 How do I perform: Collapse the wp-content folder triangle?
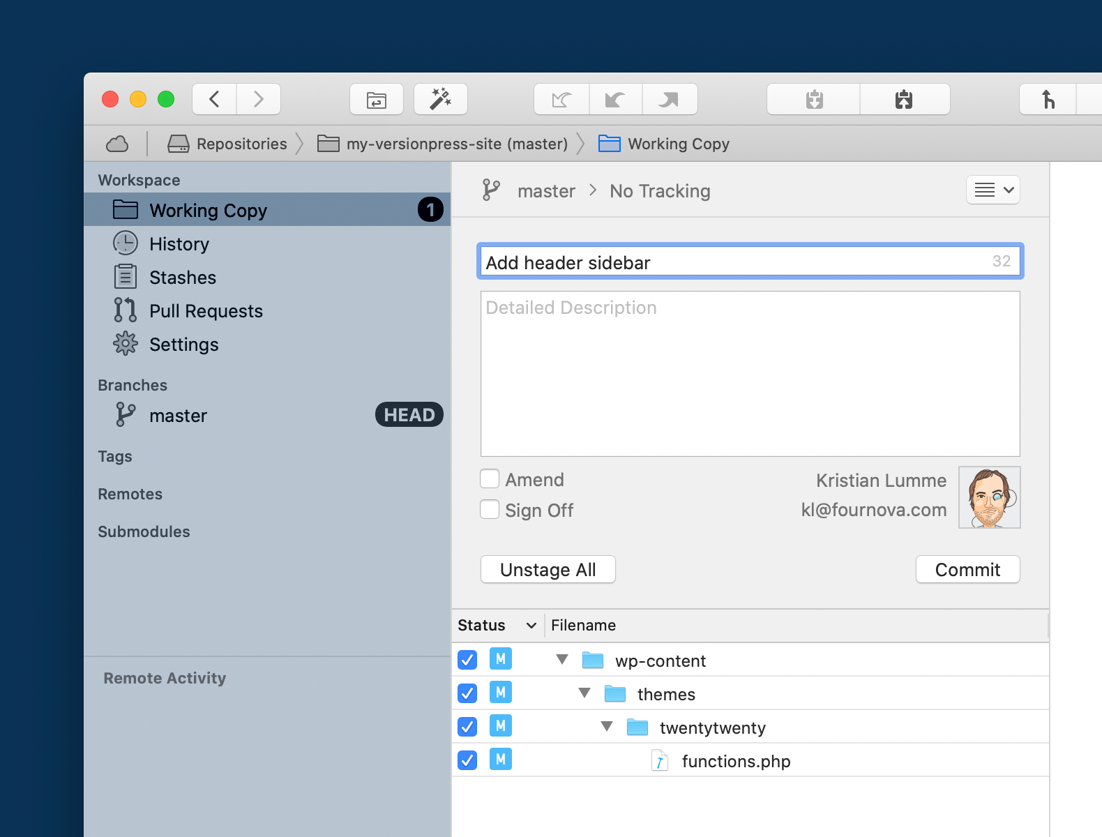click(x=562, y=659)
